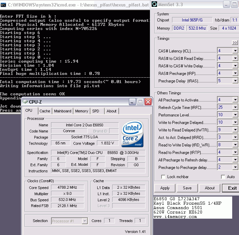Minimize the CPU-Z window
This screenshot has height=235, width=239.
132,102
